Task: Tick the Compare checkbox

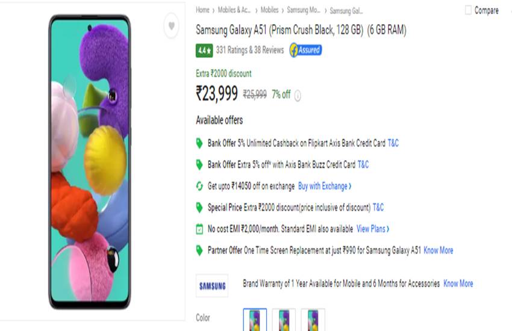Action: (x=468, y=10)
